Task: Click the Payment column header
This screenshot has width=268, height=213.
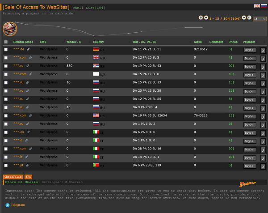Action: click(x=249, y=42)
